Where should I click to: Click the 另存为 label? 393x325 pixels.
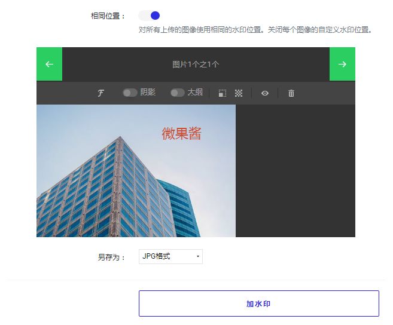click(x=111, y=257)
